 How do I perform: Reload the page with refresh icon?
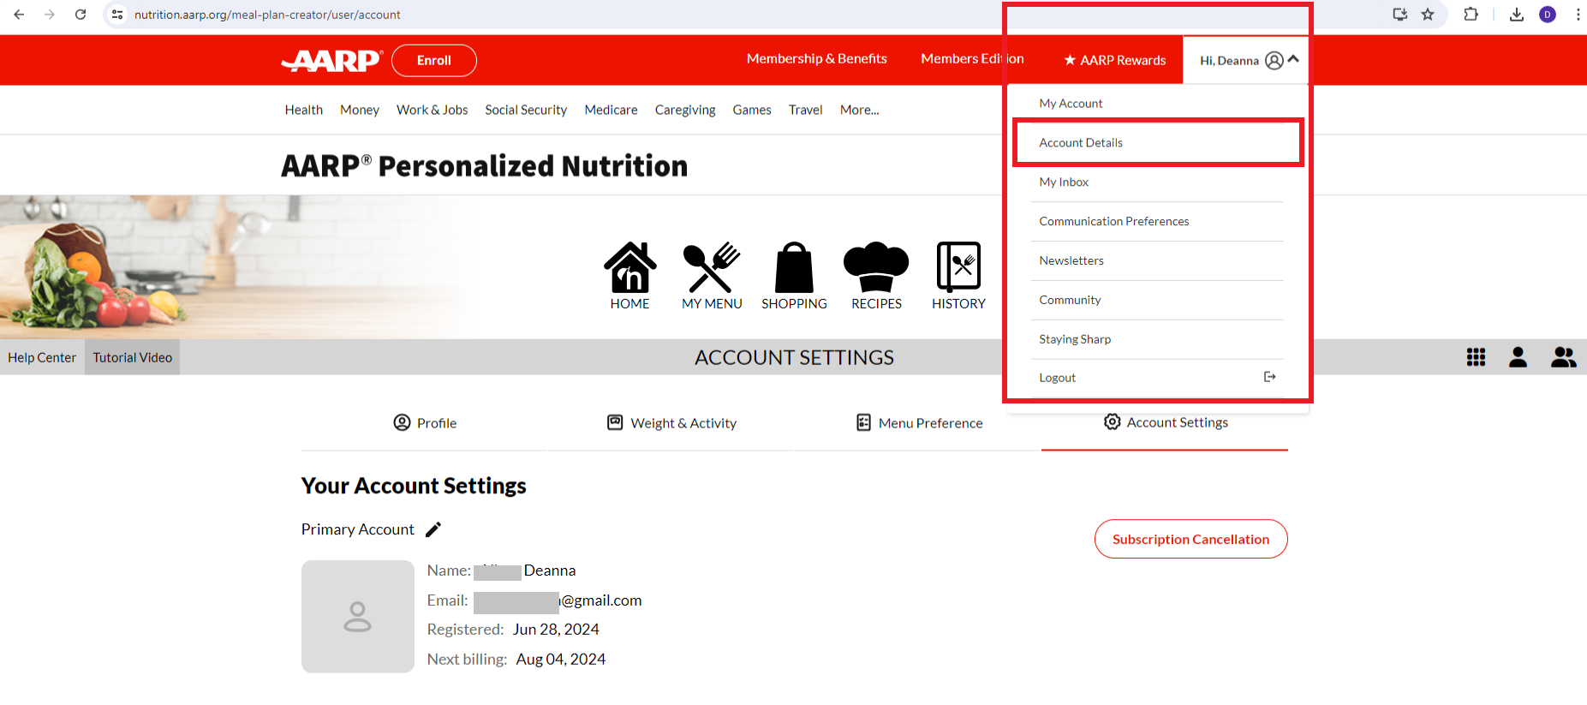[81, 15]
